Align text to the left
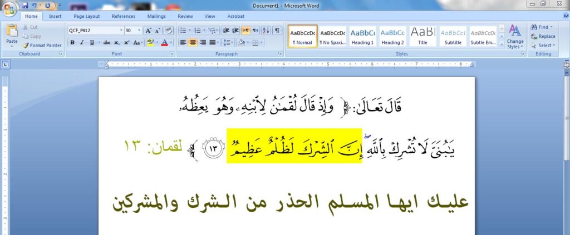 [183, 42]
